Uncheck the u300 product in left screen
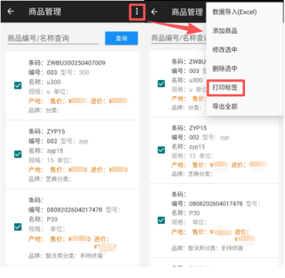Image resolution: width=285 pixels, height=278 pixels. [18, 85]
